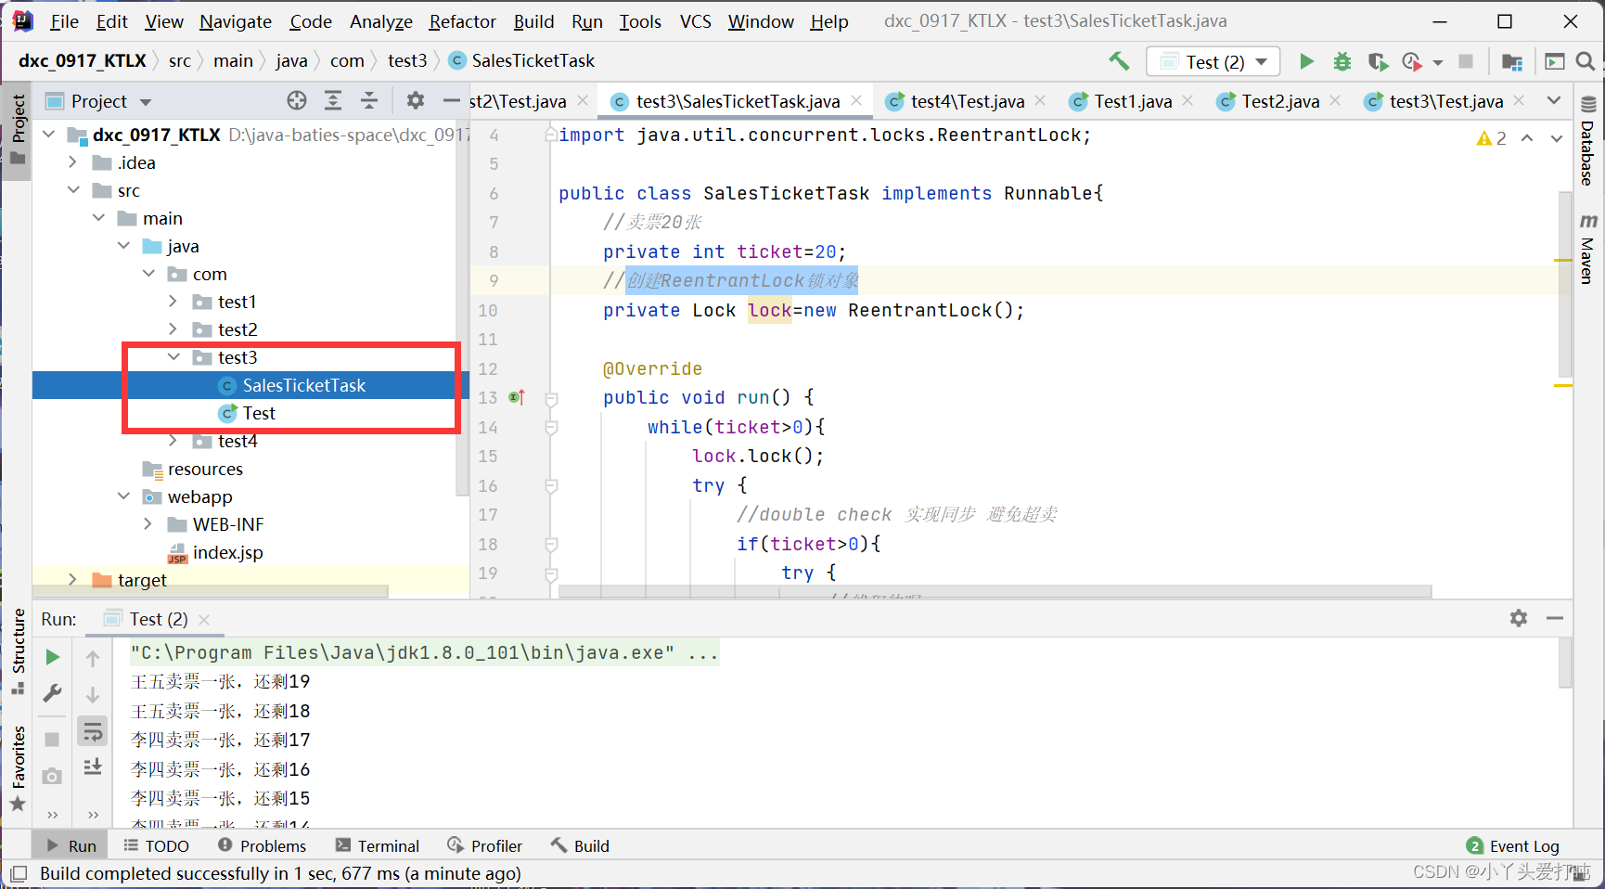Expand the WEB-INF folder
The image size is (1605, 889).
pyautogui.click(x=148, y=524)
